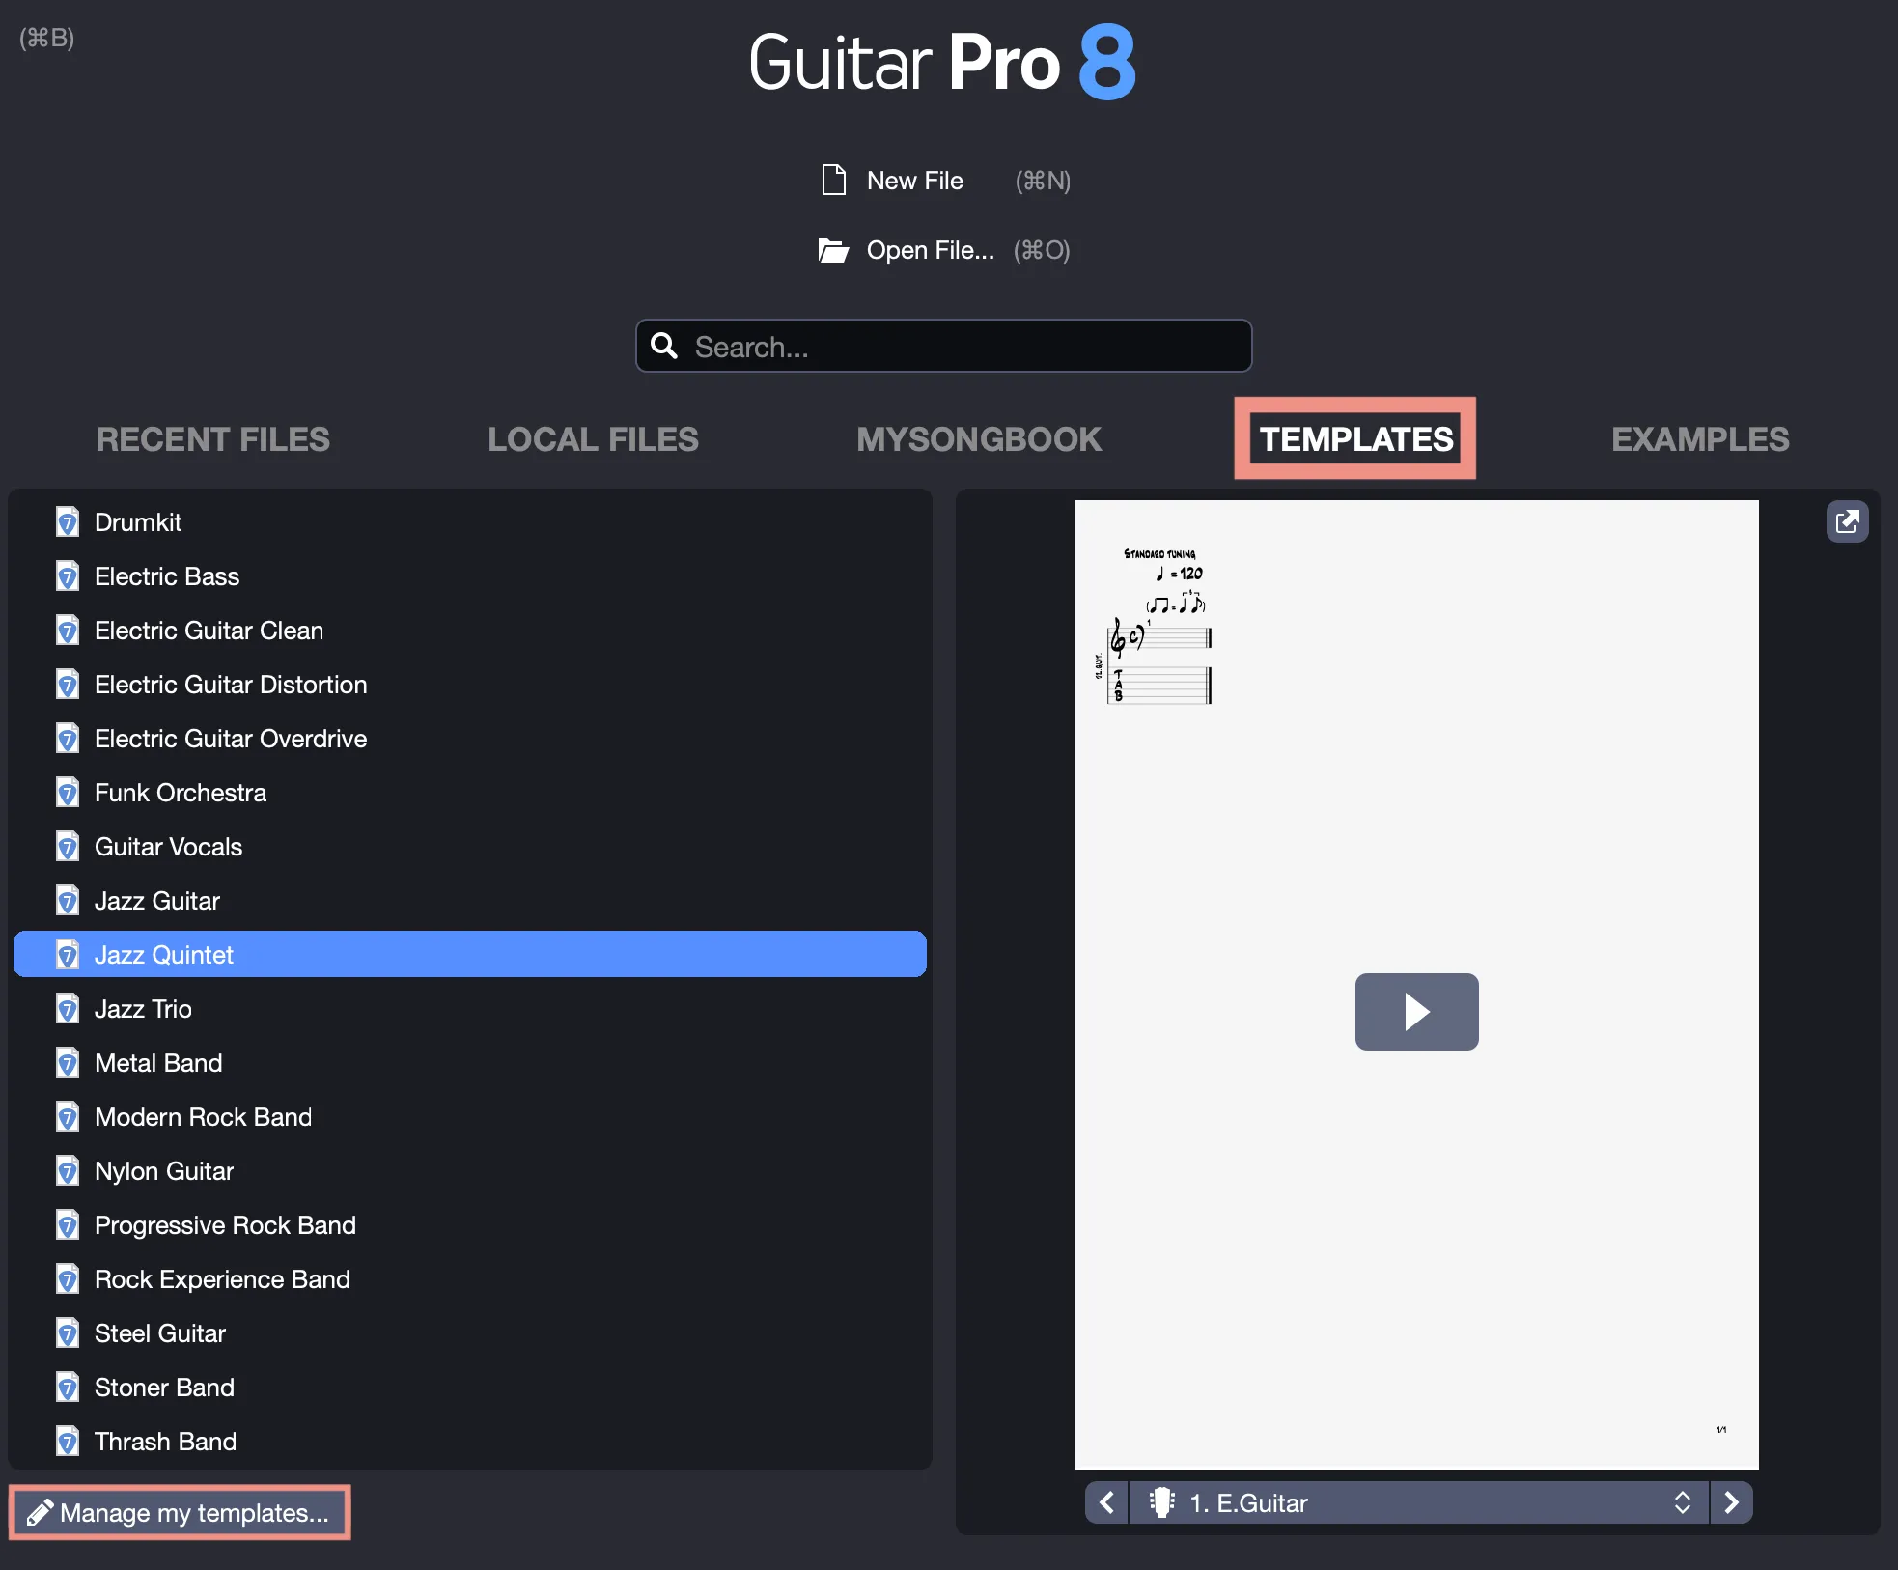1898x1570 pixels.
Task: Select the Rock Experience Band template
Action: click(470, 1279)
